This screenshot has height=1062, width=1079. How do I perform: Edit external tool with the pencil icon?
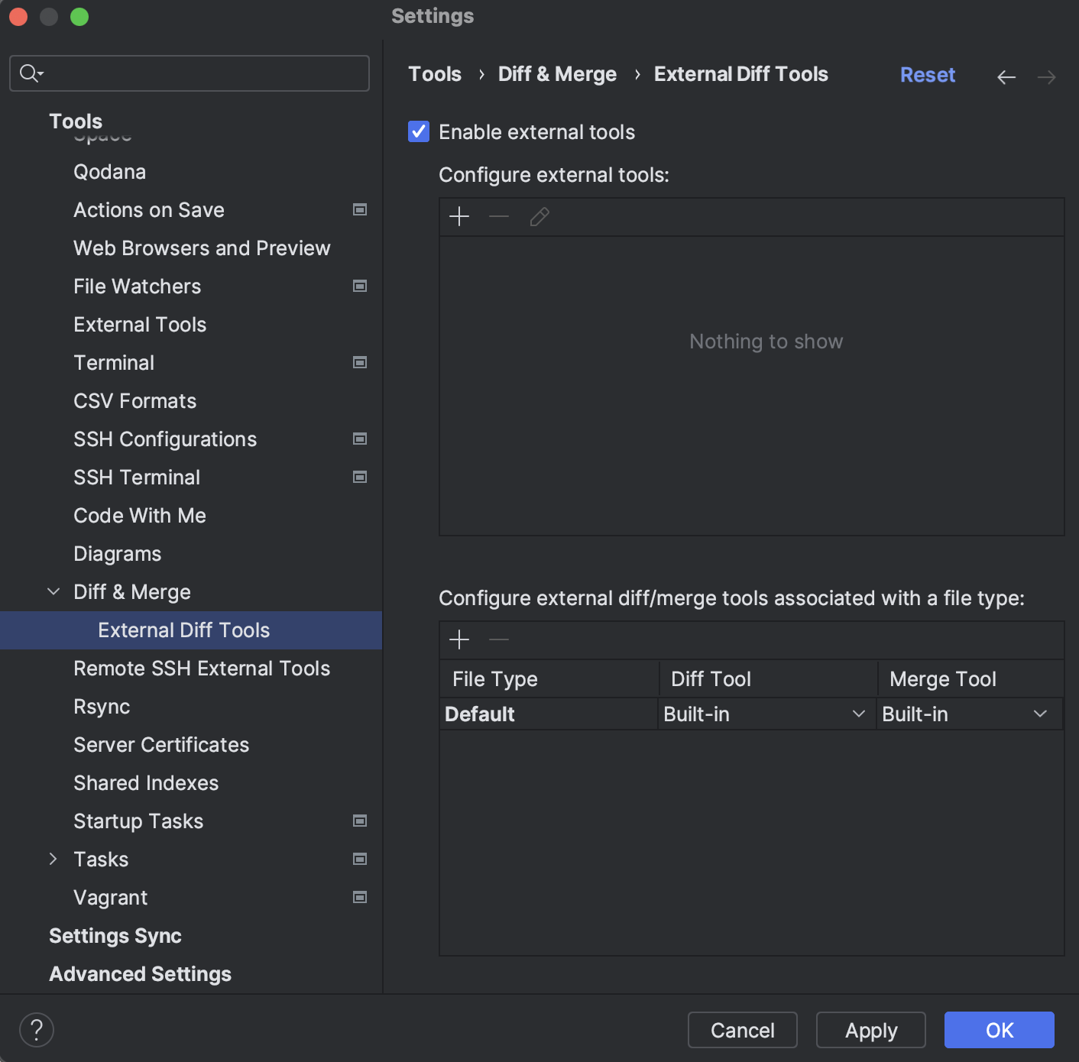coord(539,216)
